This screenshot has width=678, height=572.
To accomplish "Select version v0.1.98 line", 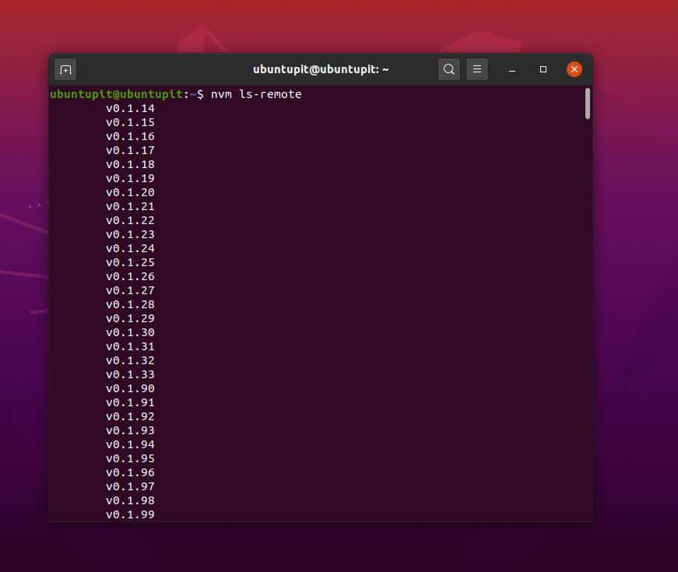I will coord(130,500).
